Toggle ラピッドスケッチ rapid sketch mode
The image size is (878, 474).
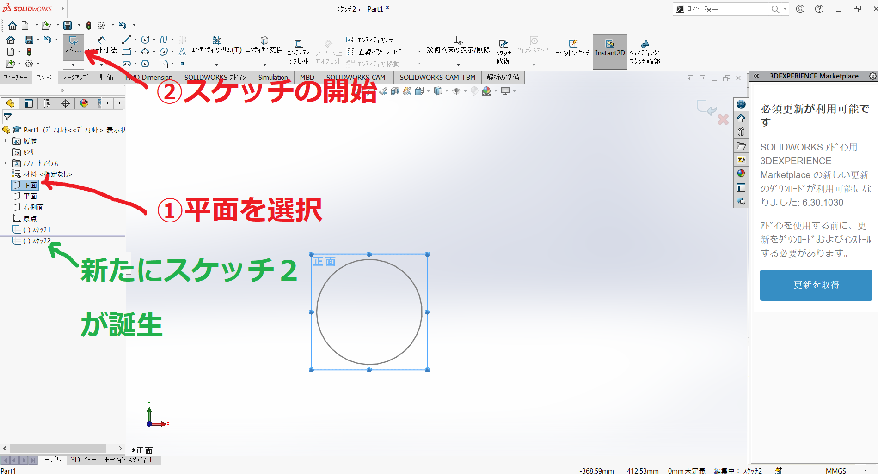click(x=573, y=48)
